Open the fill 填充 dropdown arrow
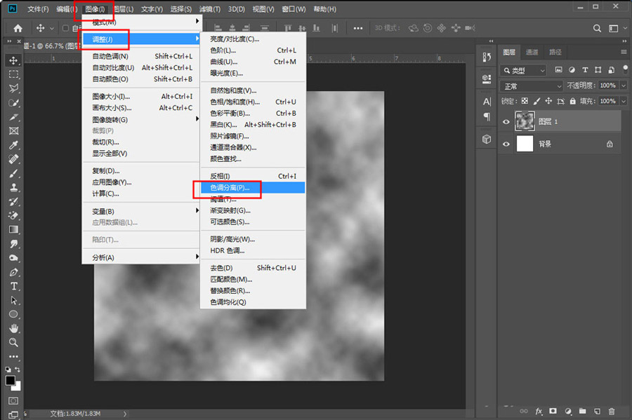Viewport: 632px width, 420px height. pos(623,101)
